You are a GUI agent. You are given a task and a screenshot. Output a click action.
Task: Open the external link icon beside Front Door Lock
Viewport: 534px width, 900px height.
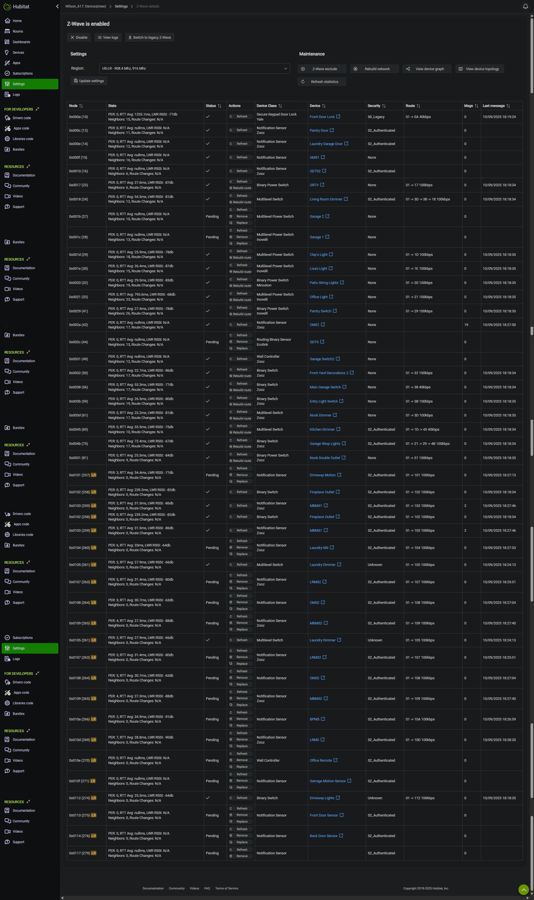[x=338, y=117]
